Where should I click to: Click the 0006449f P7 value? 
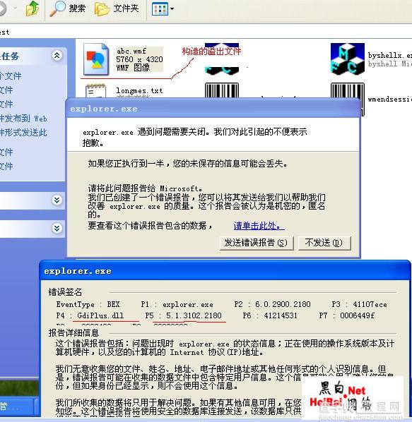[x=357, y=315]
